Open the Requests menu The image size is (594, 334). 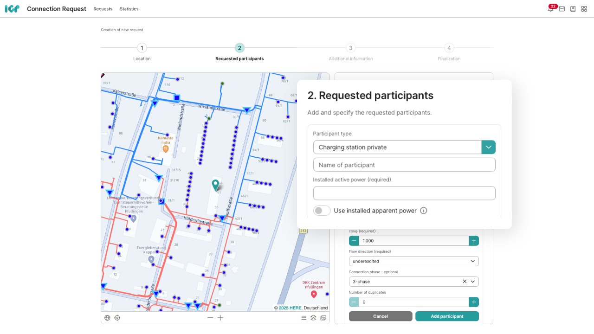[x=103, y=9]
